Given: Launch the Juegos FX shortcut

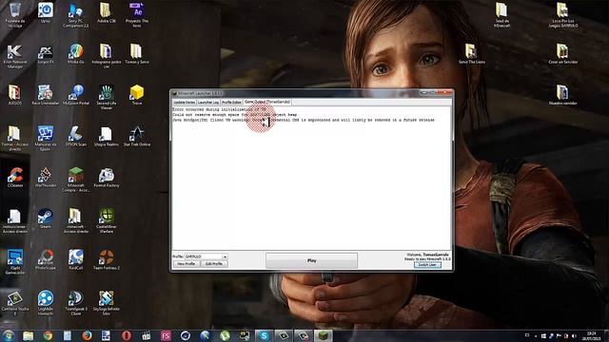Looking at the screenshot, I should (x=46, y=54).
